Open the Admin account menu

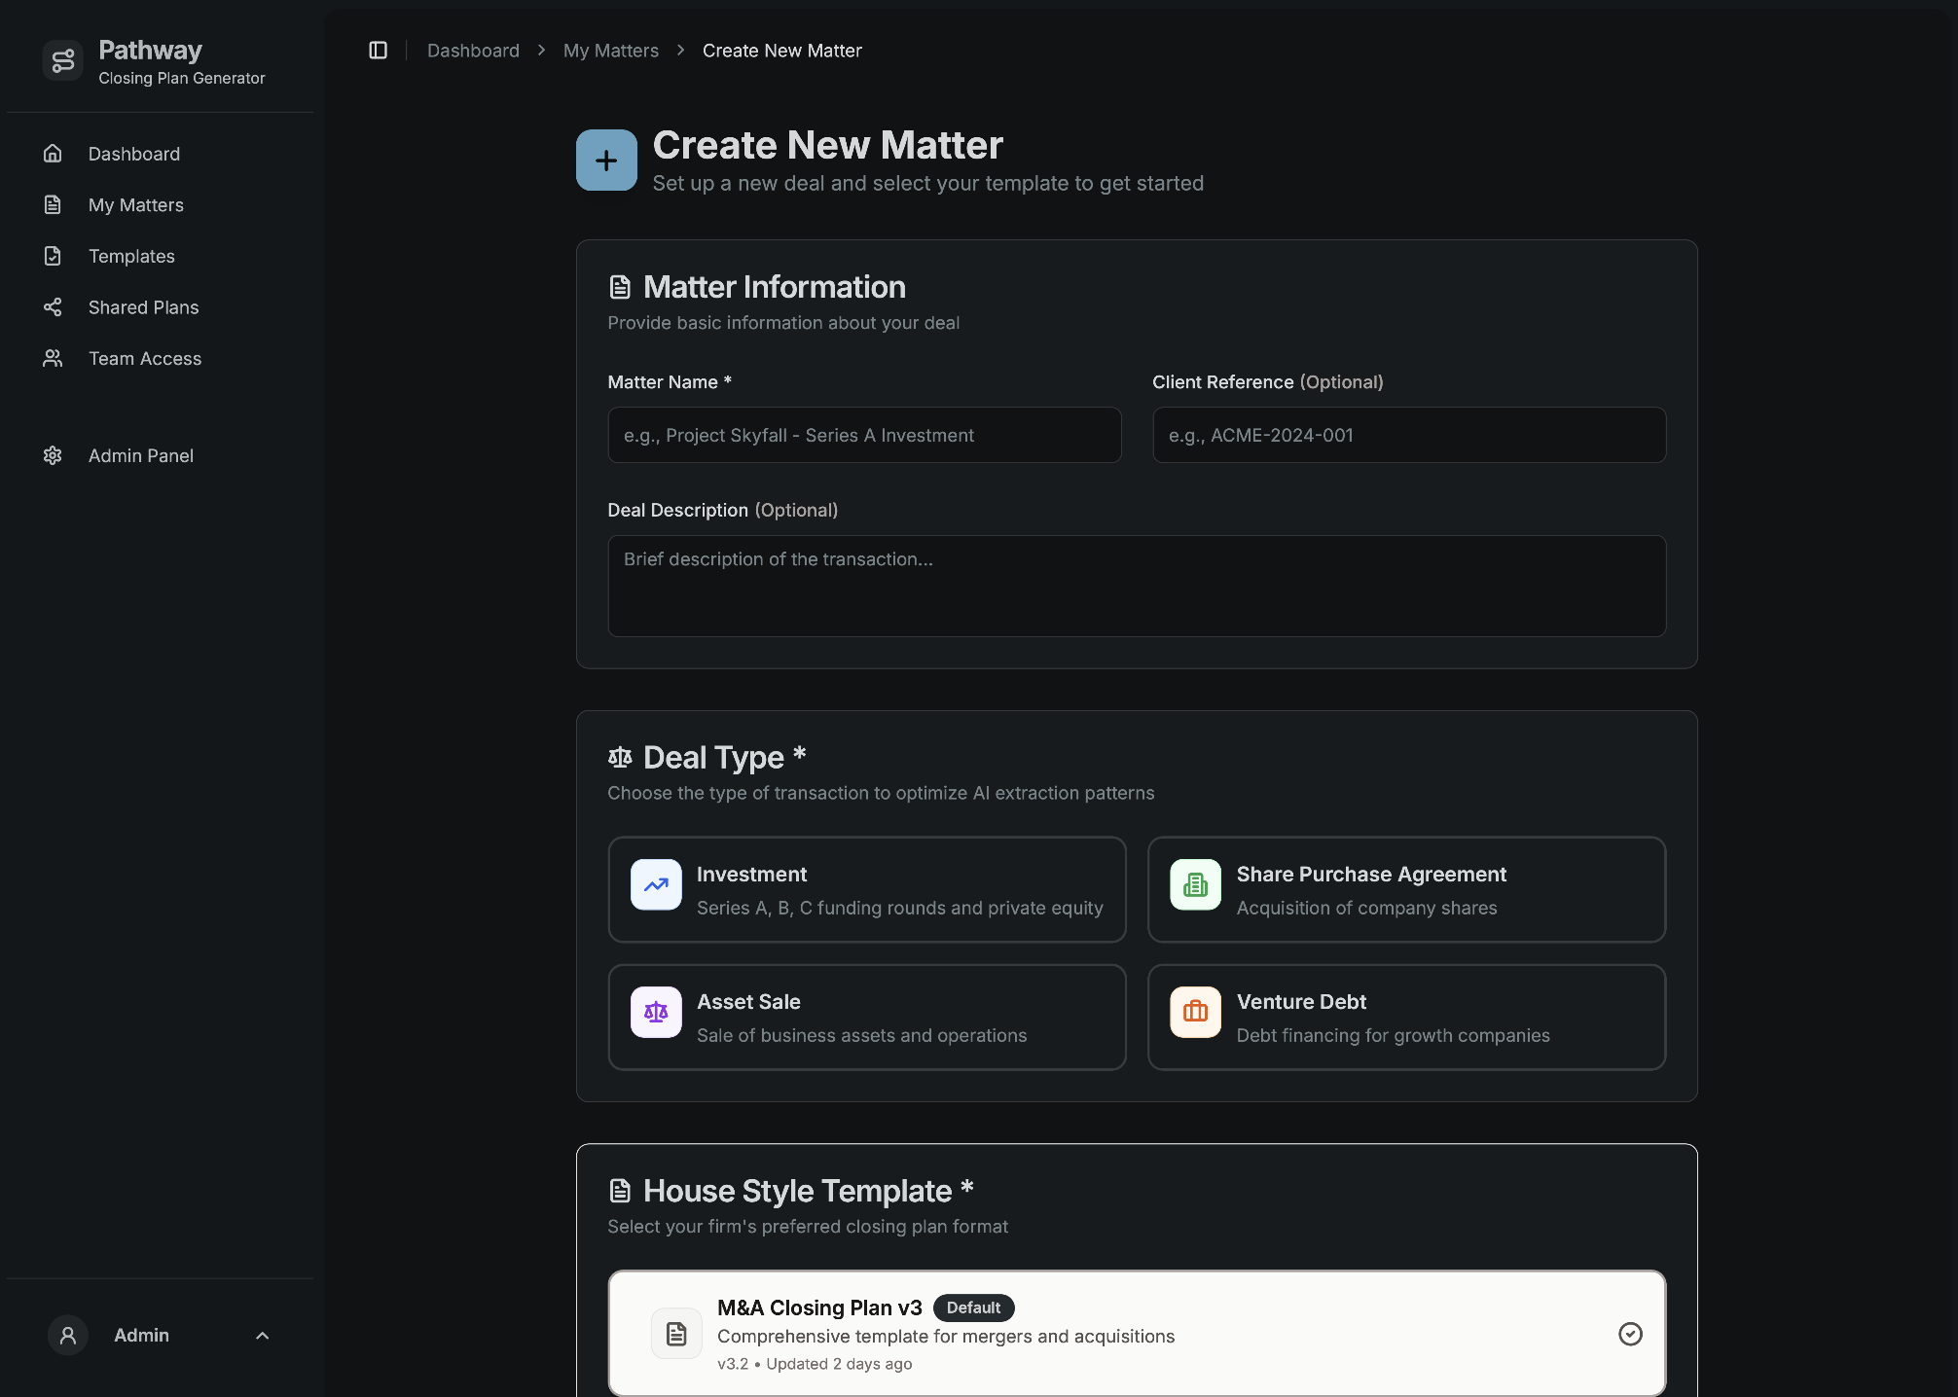141,1336
